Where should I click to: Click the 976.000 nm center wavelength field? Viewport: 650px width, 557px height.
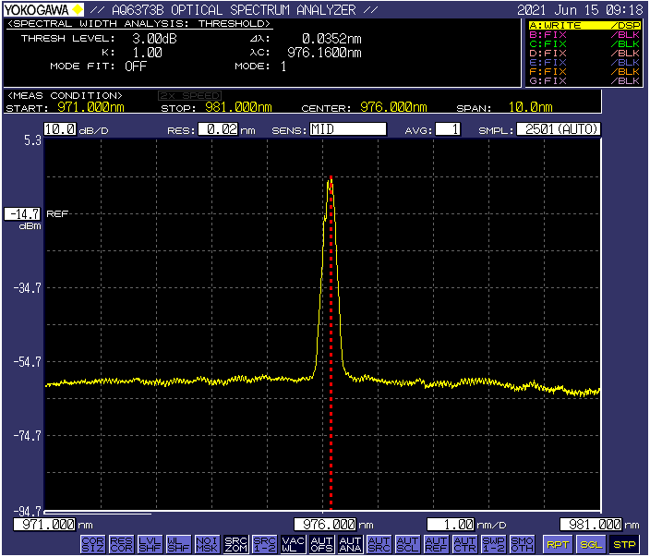(324, 525)
